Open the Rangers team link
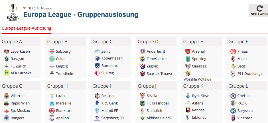The width and height of the screenshot is (268, 123). 17,118
